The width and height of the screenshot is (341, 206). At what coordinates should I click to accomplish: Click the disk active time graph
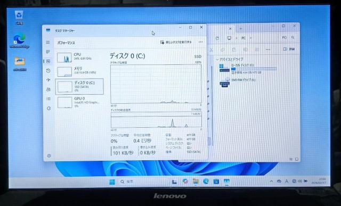(156, 84)
